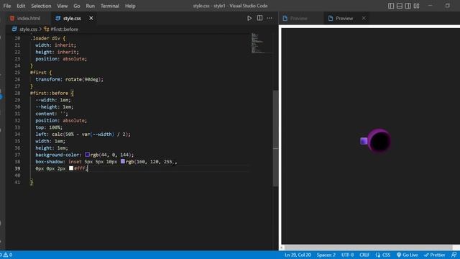460x259 pixels.
Task: Open color picker for the #fff swatch
Action: [71, 168]
